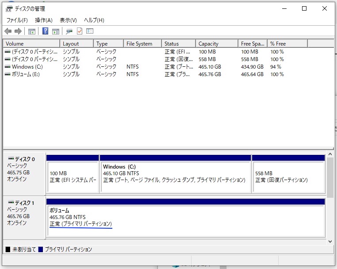This screenshot has height=269, width=337.
Task: Select the ボリューム partition on Disk 1
Action: (x=186, y=218)
